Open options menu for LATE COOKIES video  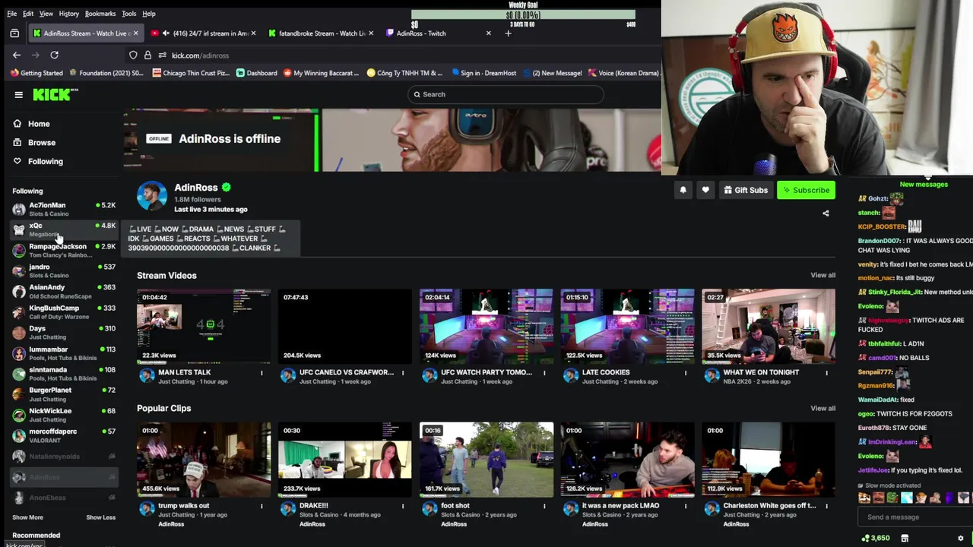pyautogui.click(x=686, y=372)
